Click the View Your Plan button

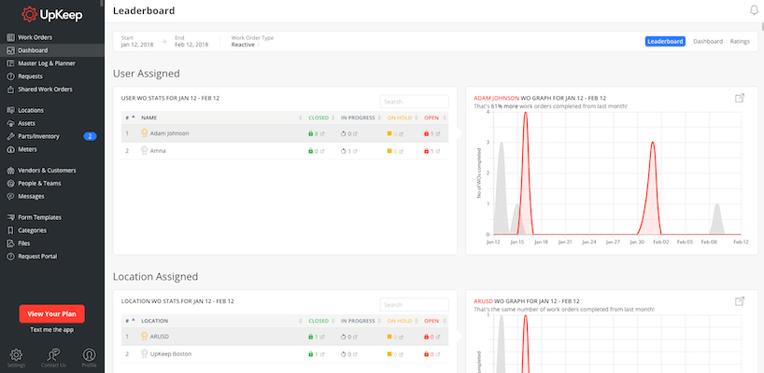click(51, 314)
